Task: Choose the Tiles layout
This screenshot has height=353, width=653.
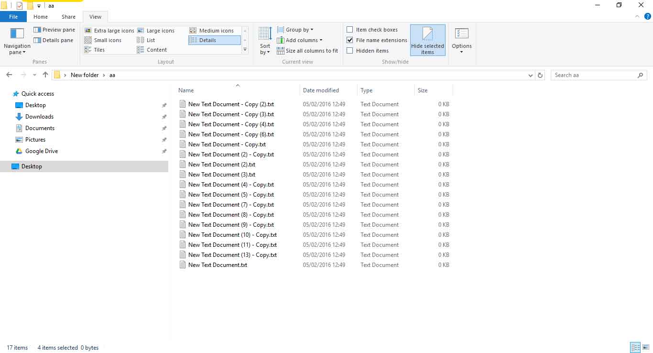Action: pos(95,50)
